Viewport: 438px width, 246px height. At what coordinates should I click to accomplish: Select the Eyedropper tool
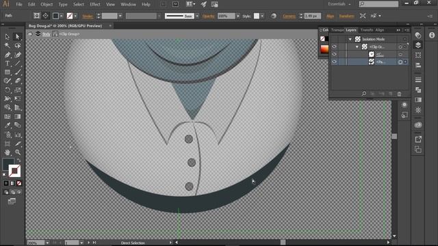(8, 125)
